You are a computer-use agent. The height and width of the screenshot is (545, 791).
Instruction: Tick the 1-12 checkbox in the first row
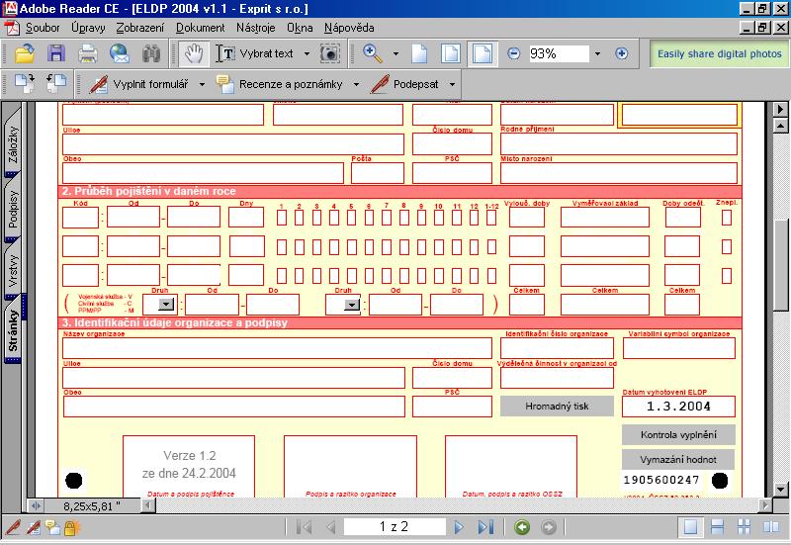(491, 218)
